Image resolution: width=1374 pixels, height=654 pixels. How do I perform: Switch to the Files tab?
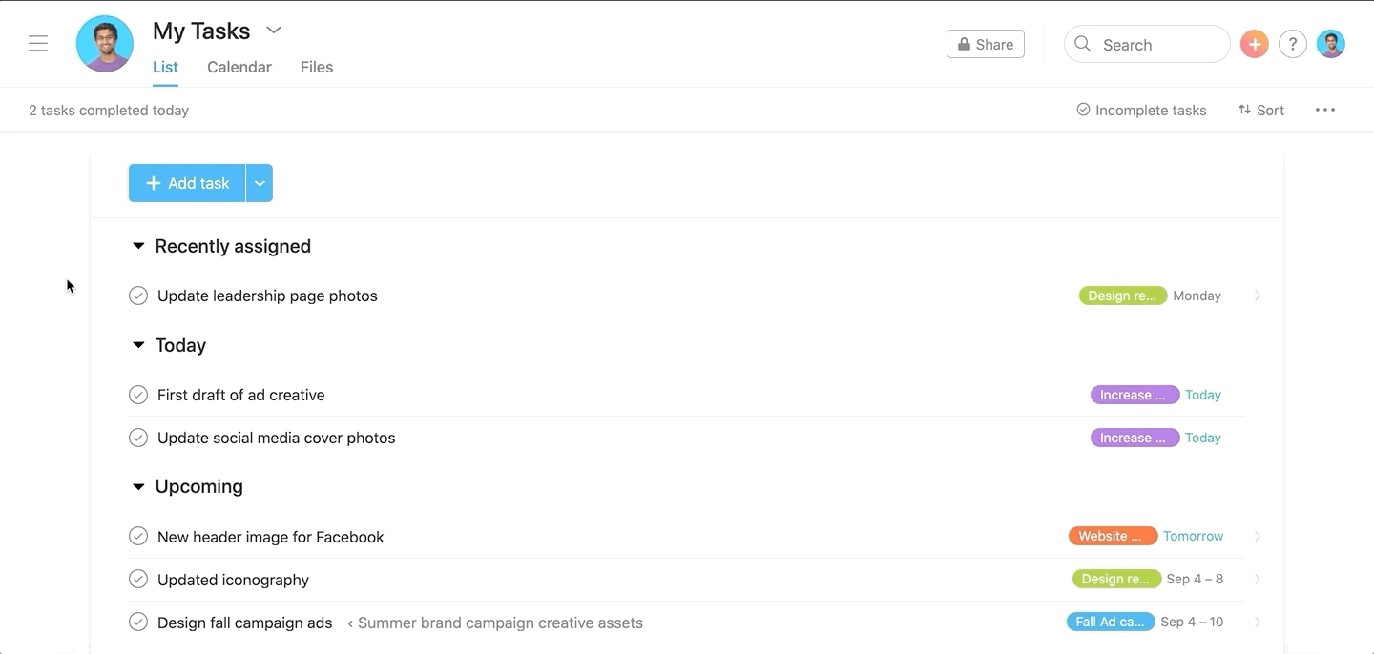(x=317, y=67)
